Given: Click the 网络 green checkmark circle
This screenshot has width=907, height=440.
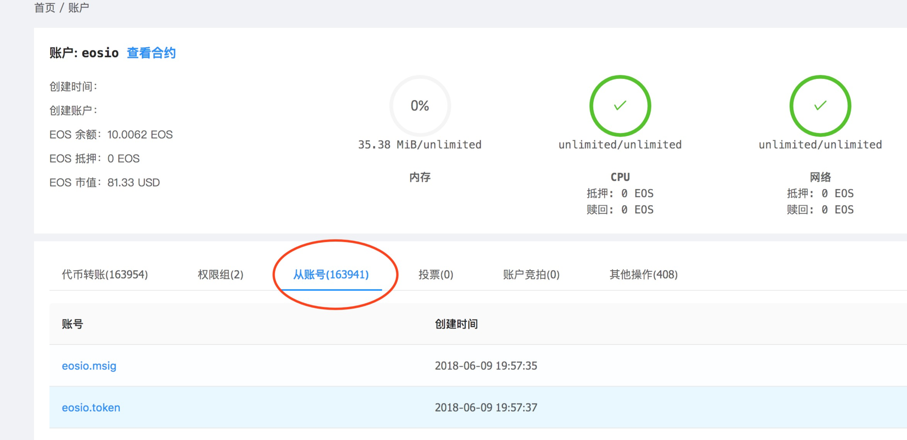Looking at the screenshot, I should click(x=821, y=106).
